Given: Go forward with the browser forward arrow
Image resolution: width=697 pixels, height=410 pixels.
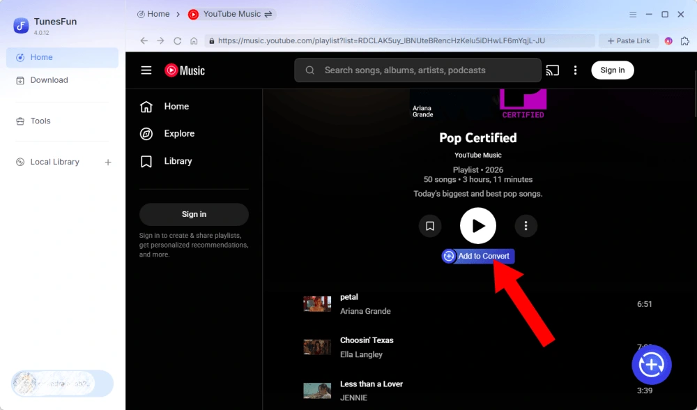Looking at the screenshot, I should point(160,41).
